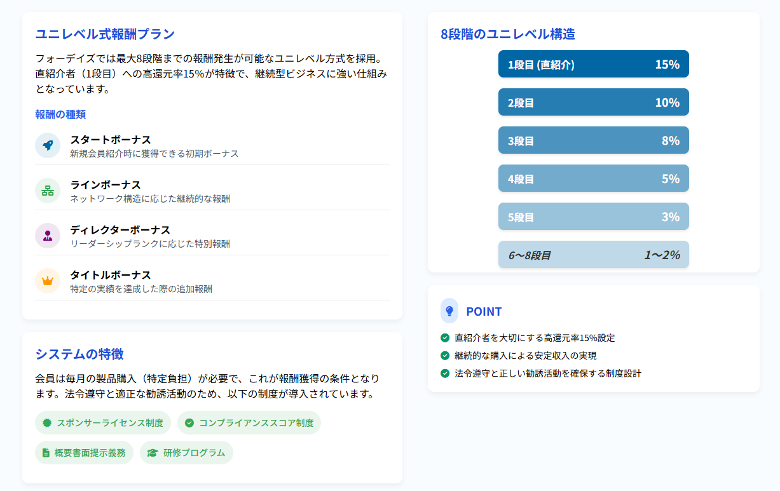
Task: Click the ネットワーク構造に応じた継続的な報酬 description
Action: click(150, 199)
